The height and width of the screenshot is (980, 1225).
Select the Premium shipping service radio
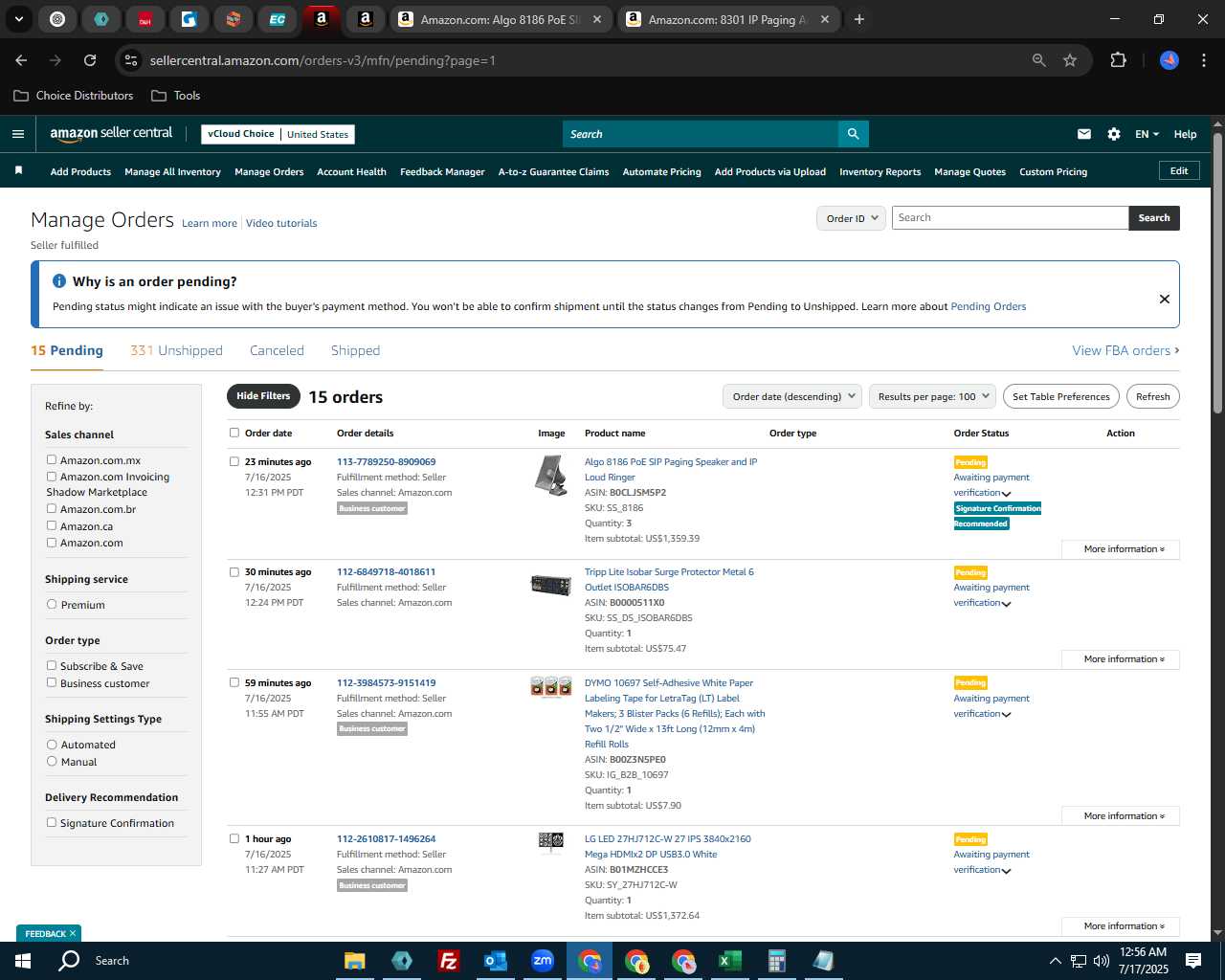[x=52, y=604]
